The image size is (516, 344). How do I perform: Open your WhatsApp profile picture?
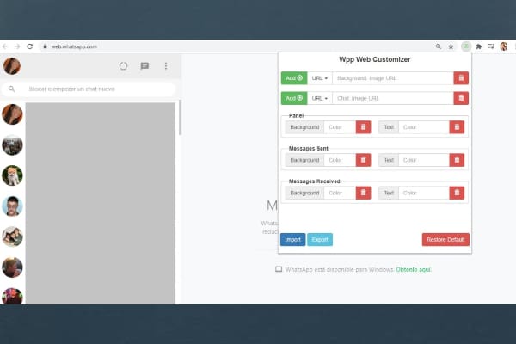click(x=12, y=66)
